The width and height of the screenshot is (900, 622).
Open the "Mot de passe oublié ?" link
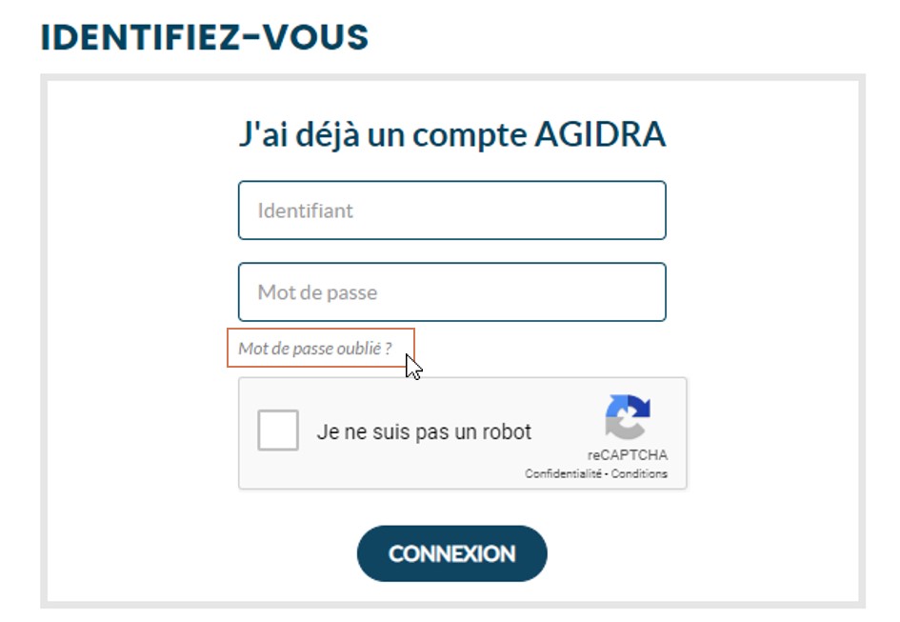tap(315, 349)
